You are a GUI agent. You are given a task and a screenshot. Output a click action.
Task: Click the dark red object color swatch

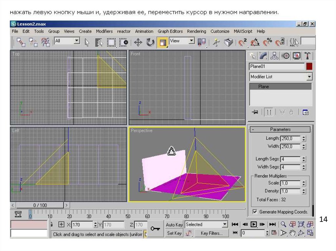pos(309,66)
